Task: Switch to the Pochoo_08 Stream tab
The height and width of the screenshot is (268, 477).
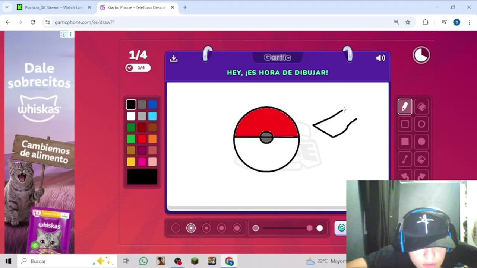Action: click(x=54, y=7)
